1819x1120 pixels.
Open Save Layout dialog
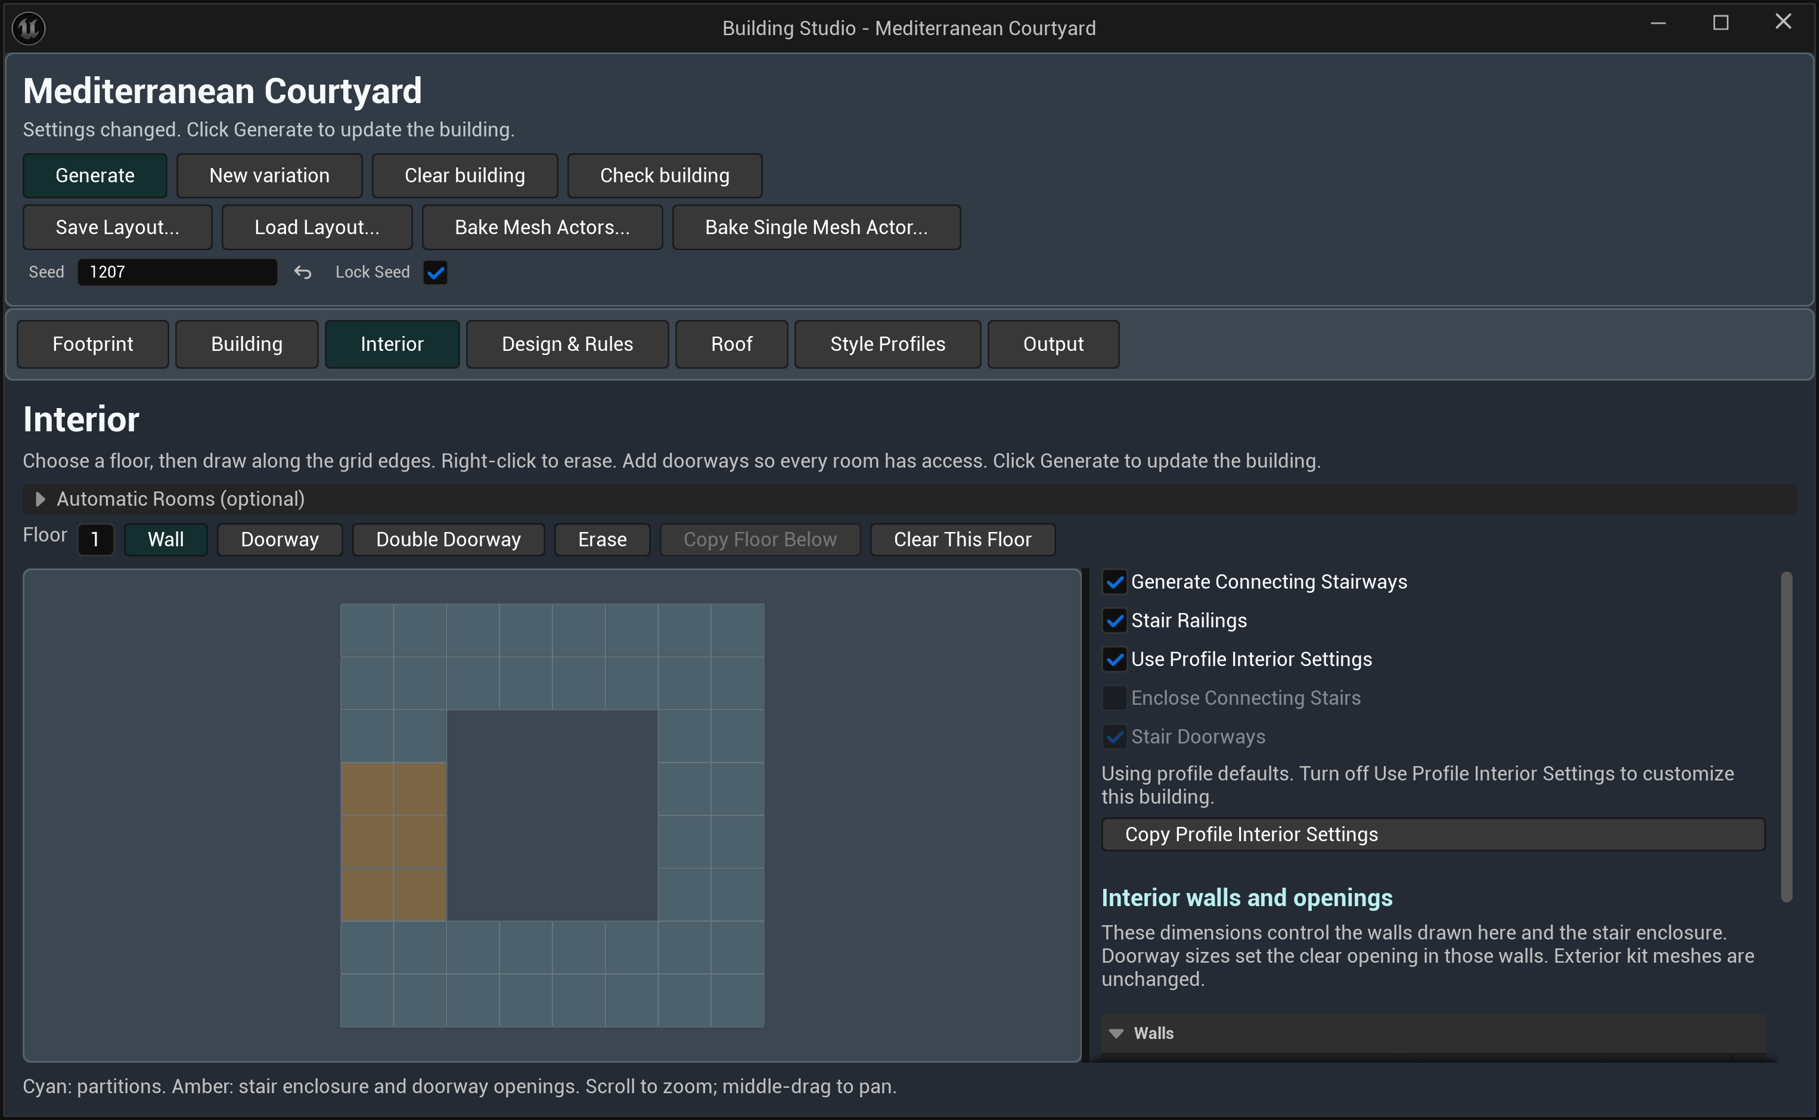118,228
